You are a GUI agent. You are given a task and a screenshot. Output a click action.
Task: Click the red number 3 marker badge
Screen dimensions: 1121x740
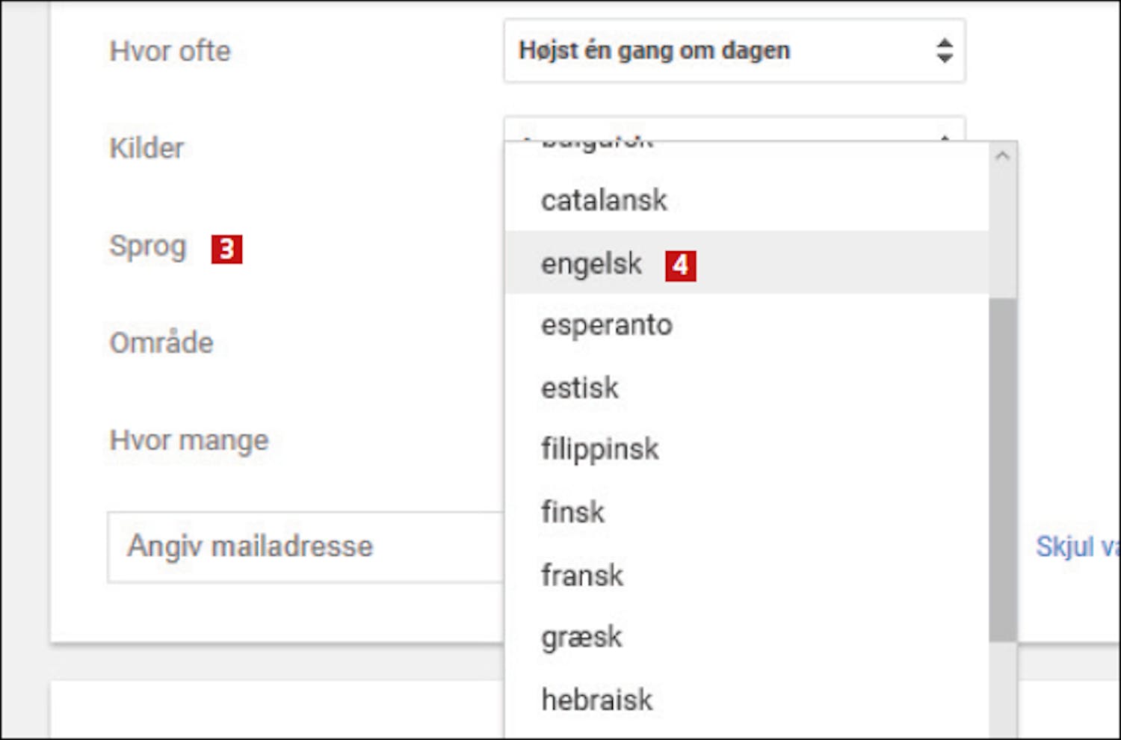tap(226, 249)
